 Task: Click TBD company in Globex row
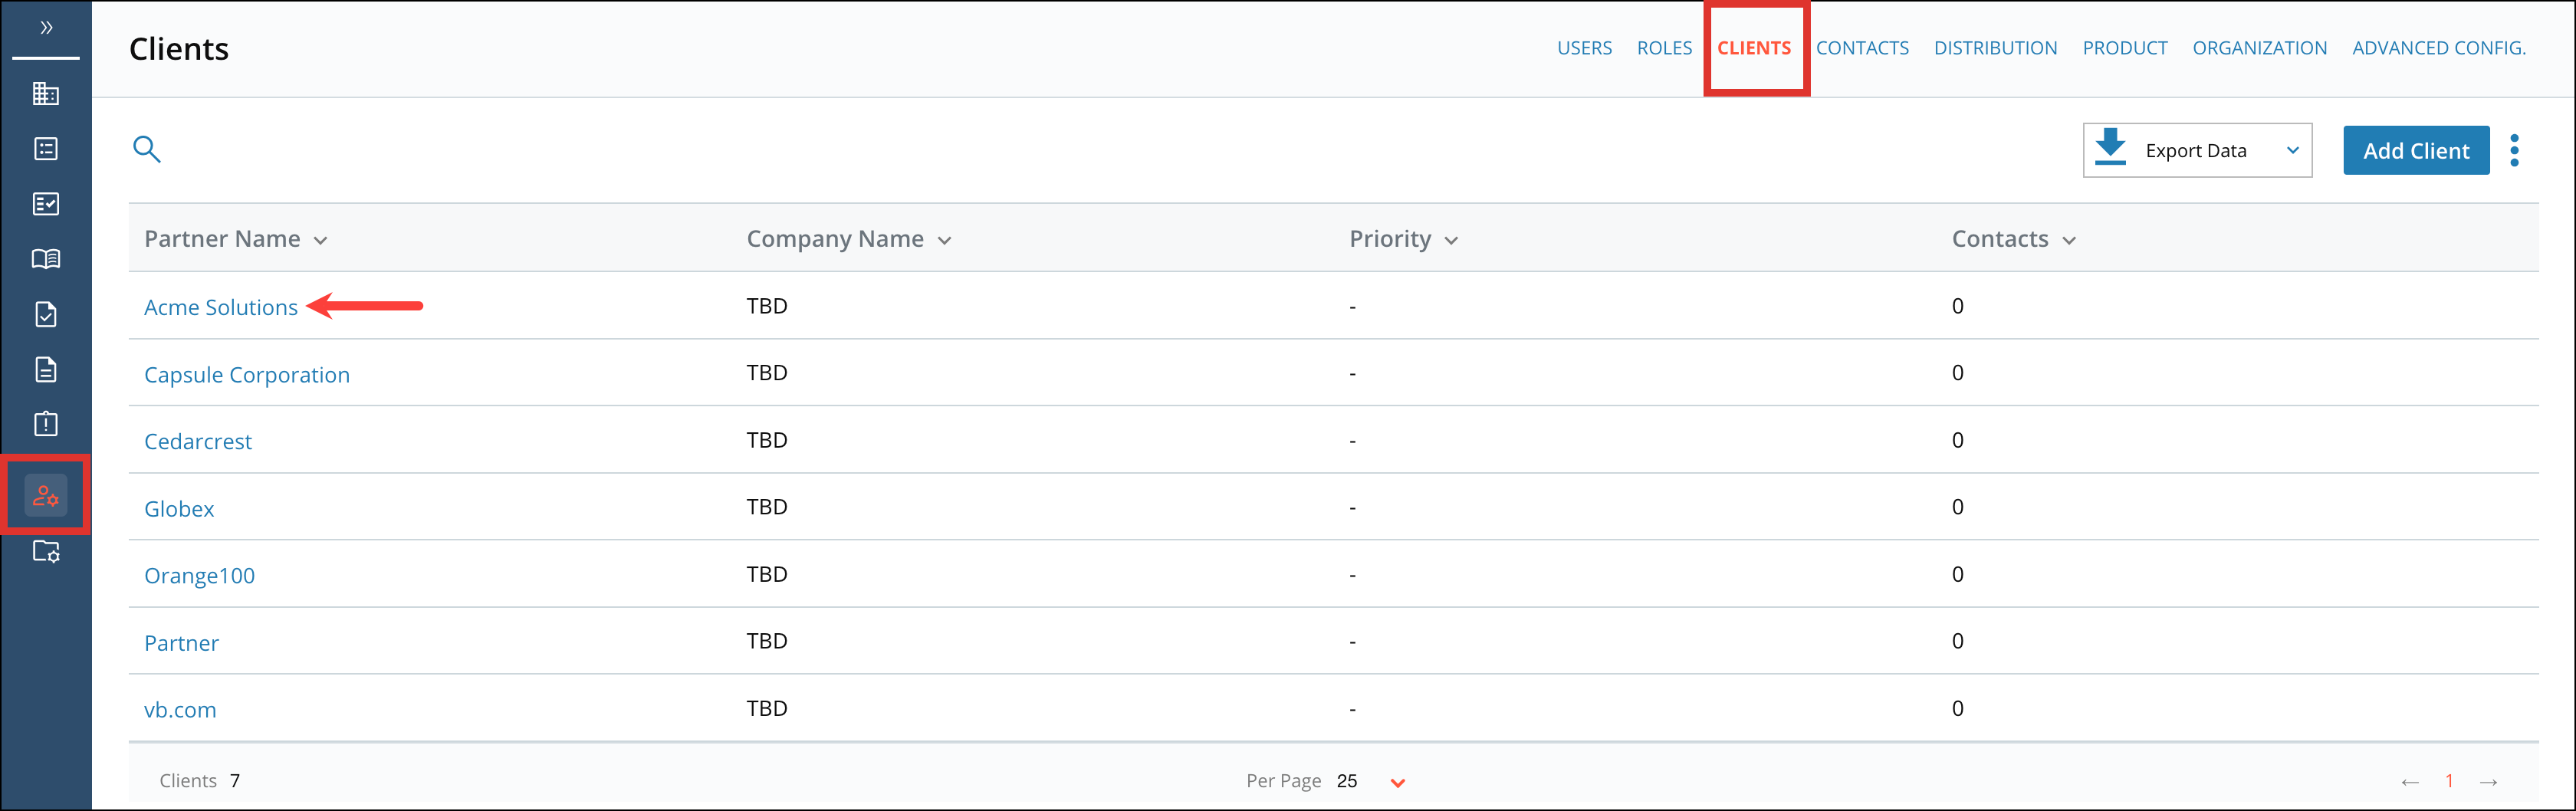click(x=767, y=507)
